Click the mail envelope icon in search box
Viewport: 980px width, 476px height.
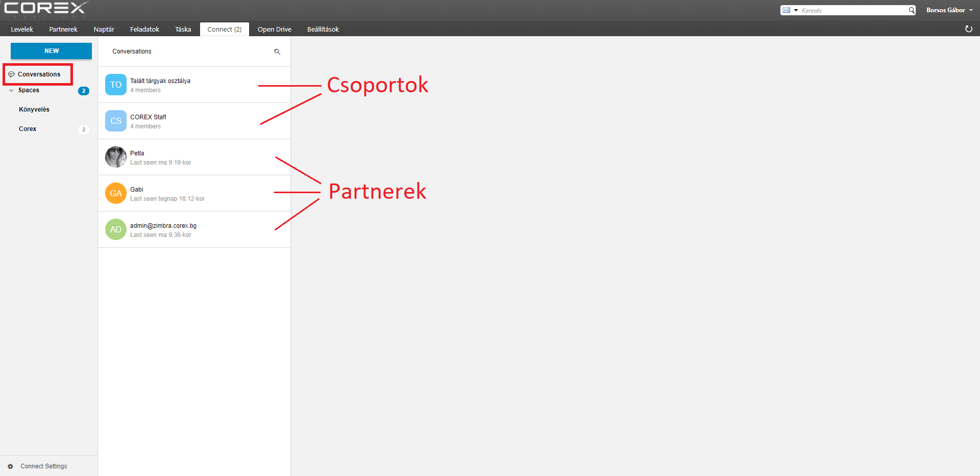(x=786, y=10)
